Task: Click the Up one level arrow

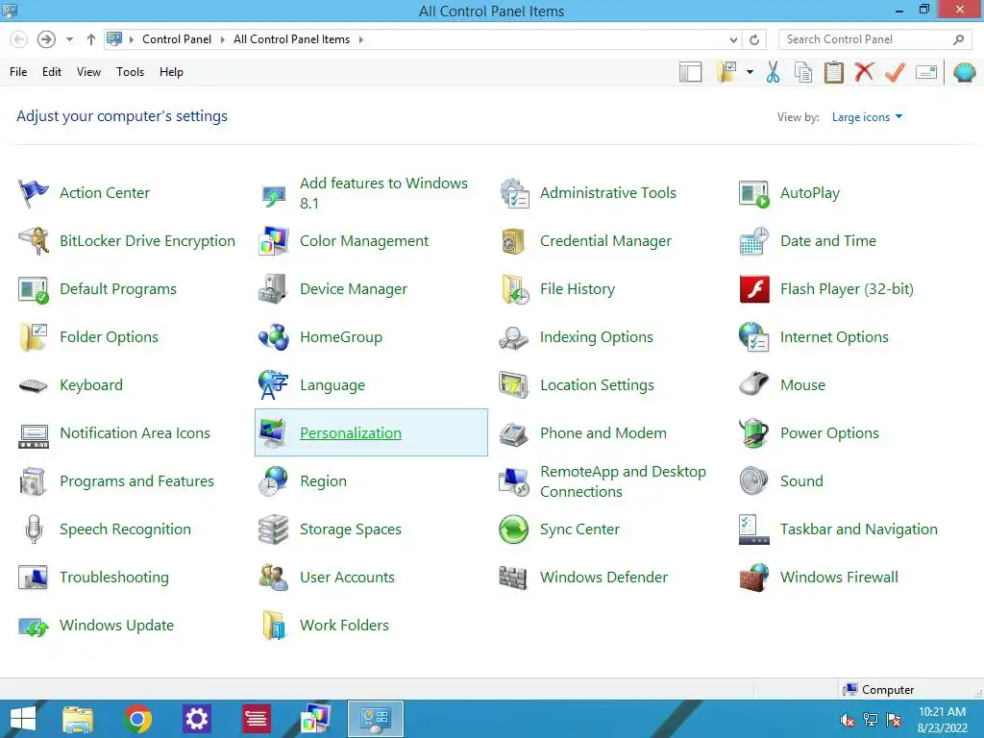Action: 91,39
